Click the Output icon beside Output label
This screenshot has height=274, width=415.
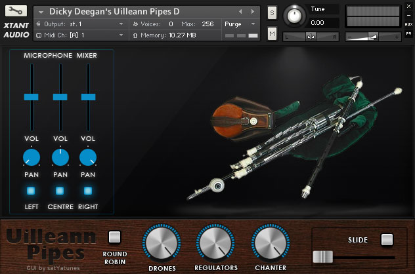point(38,24)
